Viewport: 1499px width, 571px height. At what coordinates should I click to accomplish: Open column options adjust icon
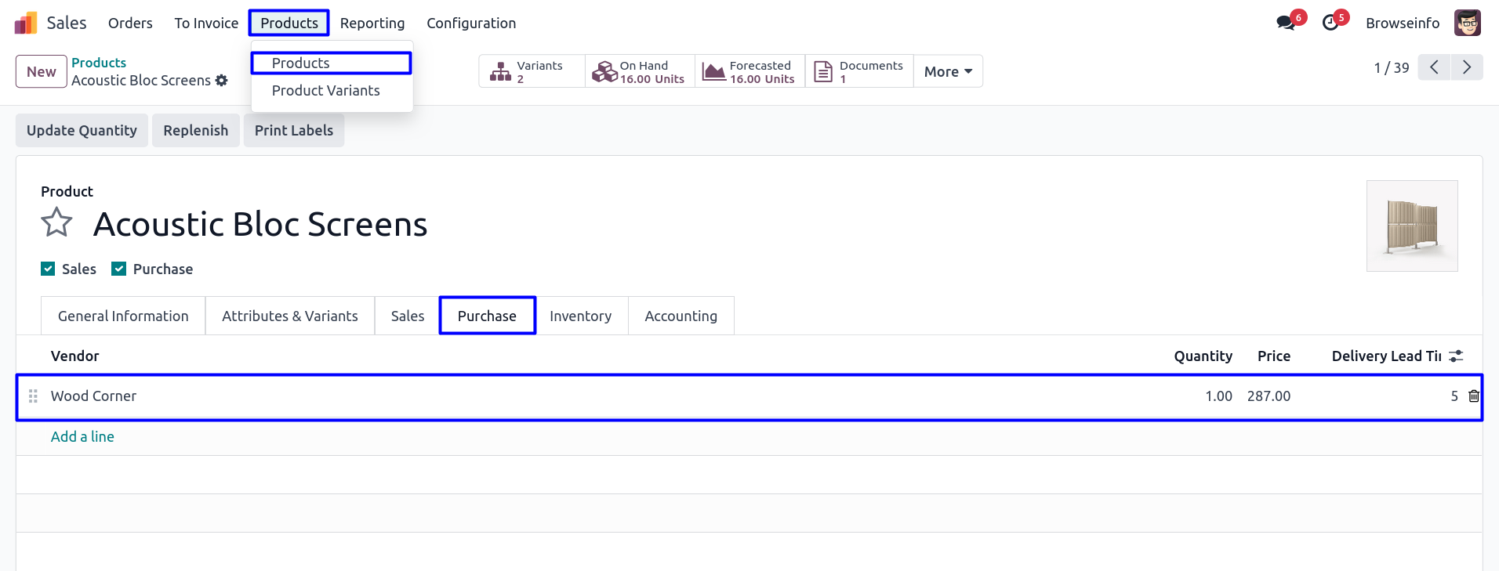pos(1456,356)
